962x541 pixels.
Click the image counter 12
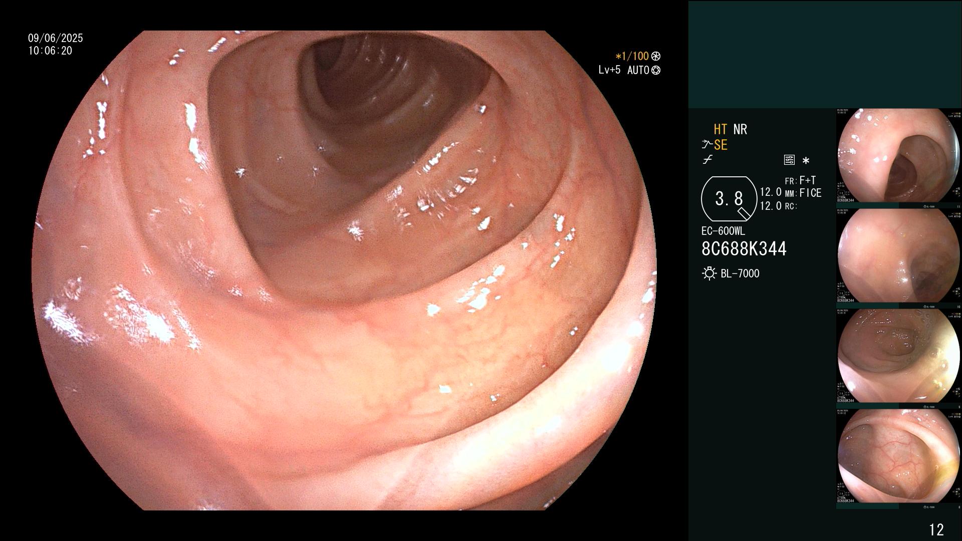[936, 529]
